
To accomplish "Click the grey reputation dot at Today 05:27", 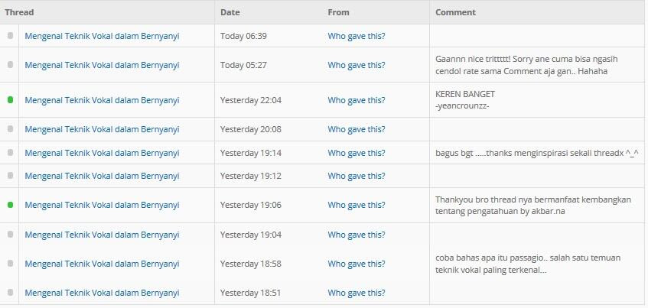I will tap(11, 65).
